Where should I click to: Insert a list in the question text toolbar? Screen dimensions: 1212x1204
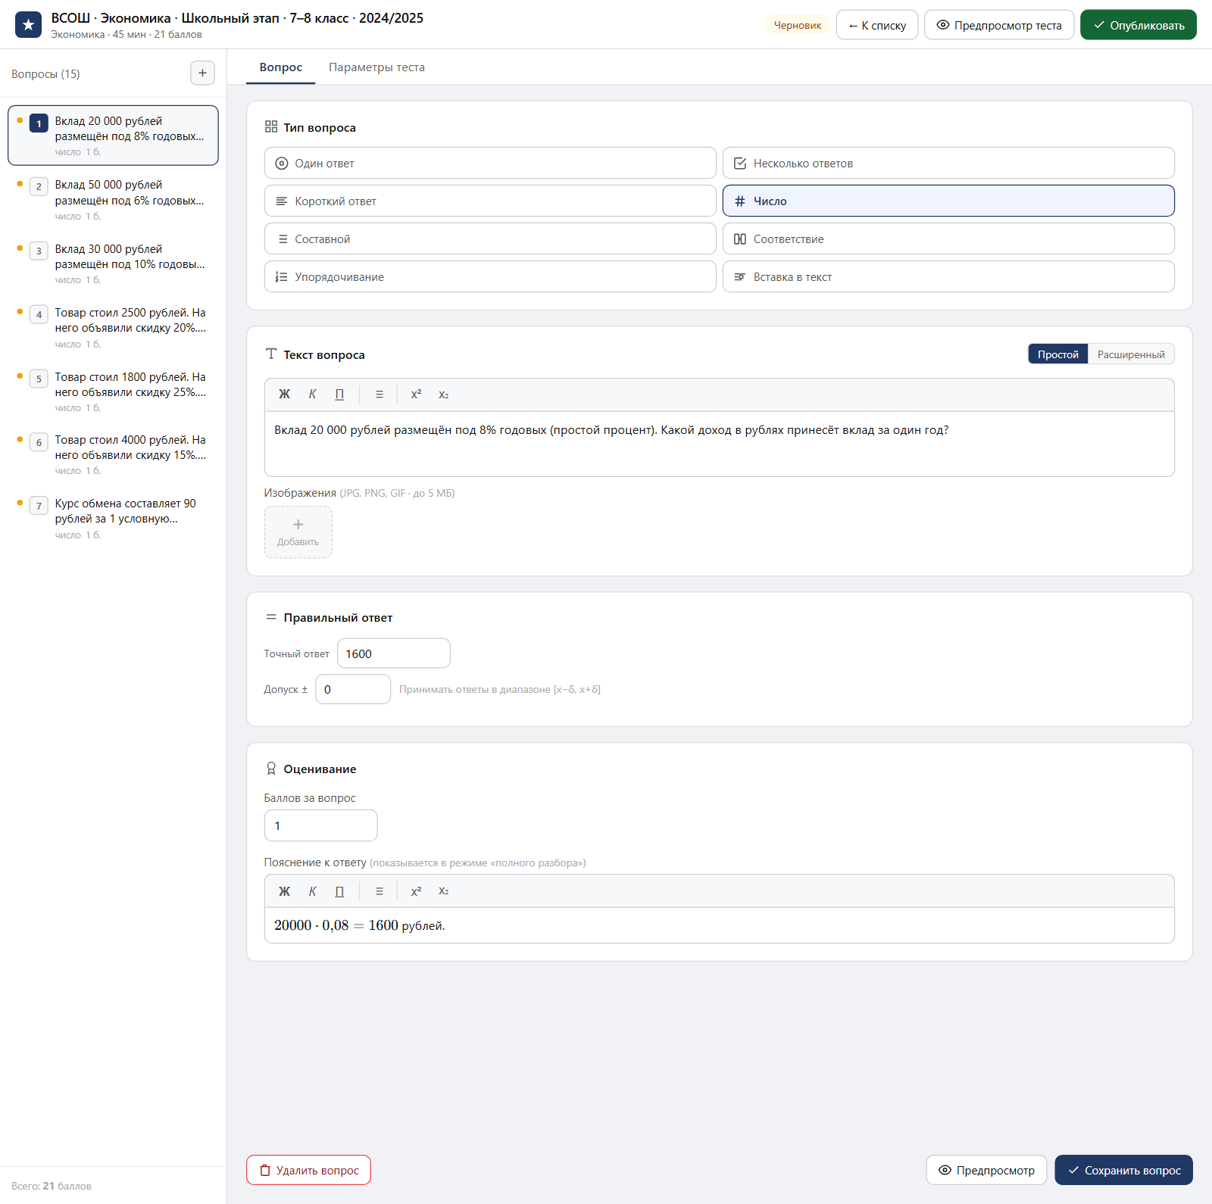pyautogui.click(x=380, y=395)
